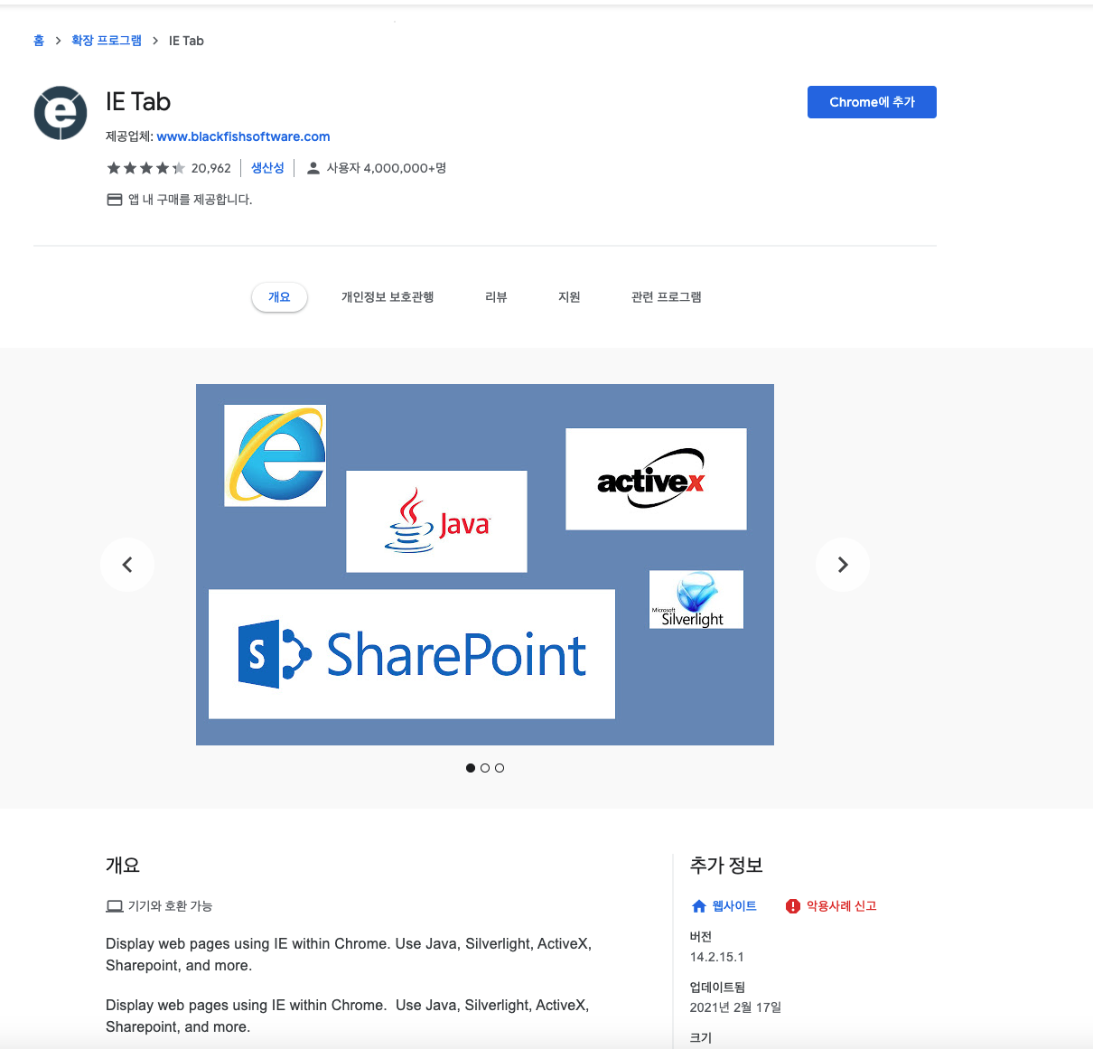Click the SharePoint logo in screenshot
This screenshot has width=1093, height=1049.
412,654
